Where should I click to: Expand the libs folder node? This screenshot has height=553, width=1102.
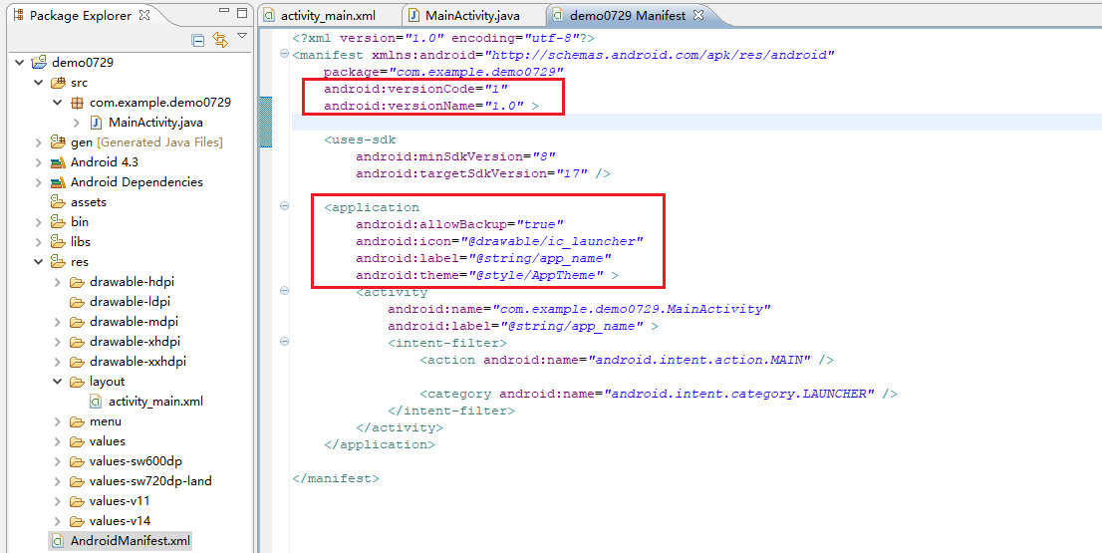[x=39, y=242]
